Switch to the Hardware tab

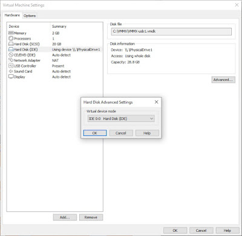12,15
